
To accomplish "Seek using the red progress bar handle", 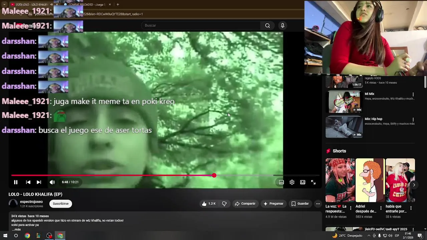I will [214, 175].
